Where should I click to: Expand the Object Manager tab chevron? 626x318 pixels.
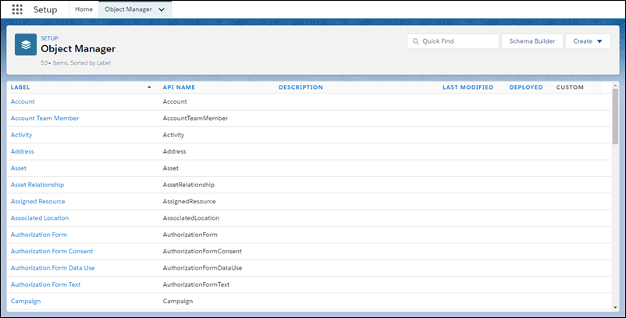click(x=162, y=9)
